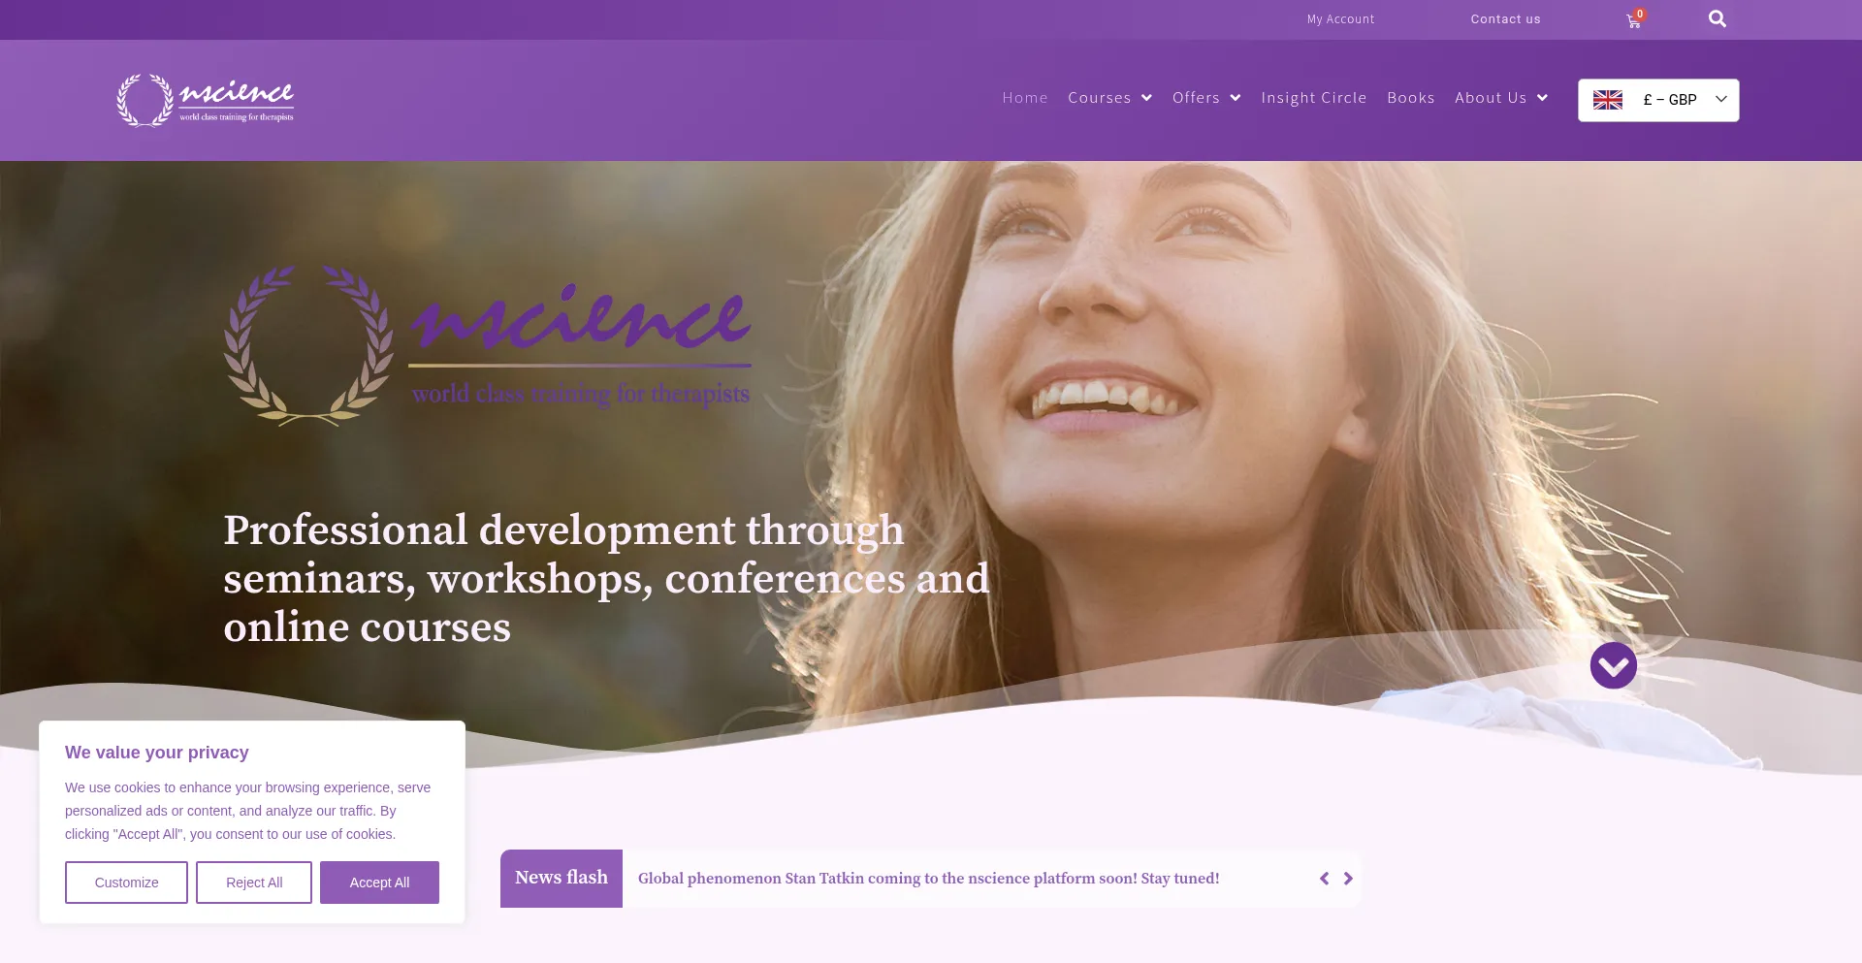Click the nscience header logo
Screen dimensions: 1862x963
[205, 100]
